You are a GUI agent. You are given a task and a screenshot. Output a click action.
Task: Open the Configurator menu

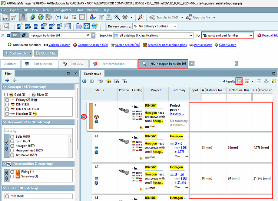coord(62,10)
